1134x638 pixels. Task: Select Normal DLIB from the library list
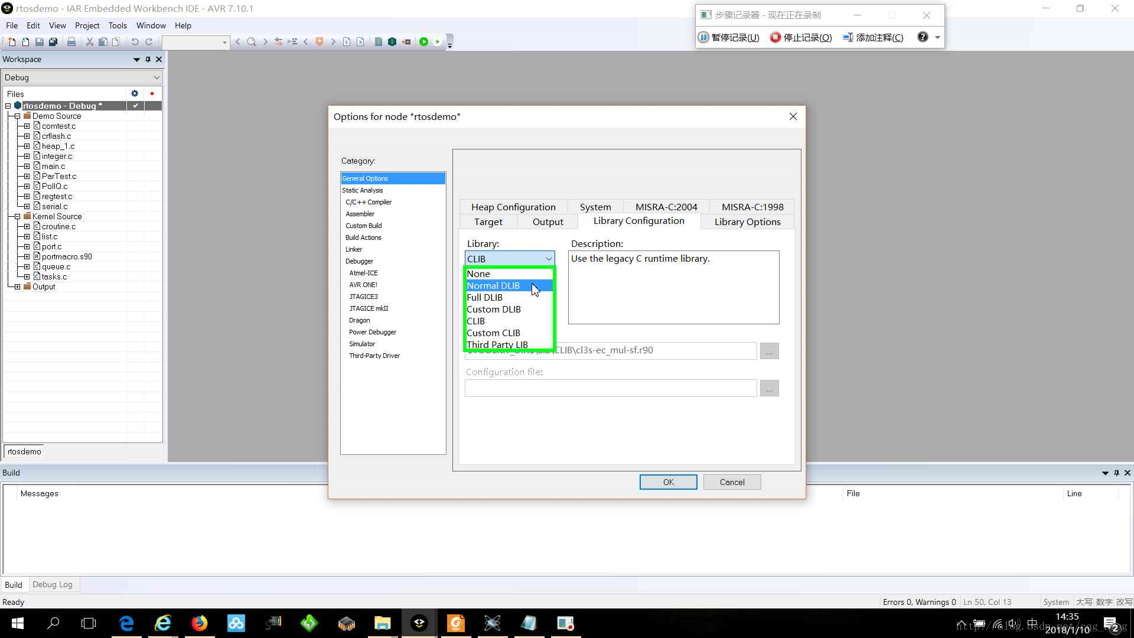click(509, 286)
